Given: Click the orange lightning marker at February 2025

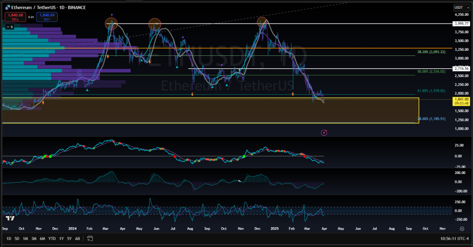Looking at the screenshot, I should 292,94.
